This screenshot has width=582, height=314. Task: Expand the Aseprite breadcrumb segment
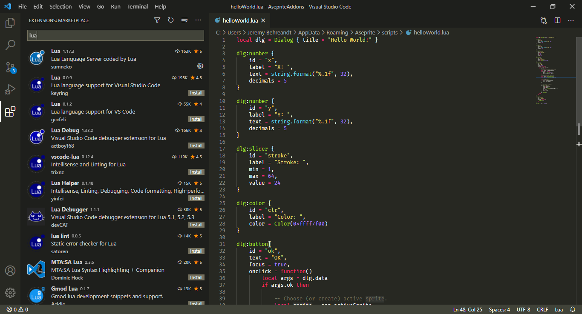366,32
